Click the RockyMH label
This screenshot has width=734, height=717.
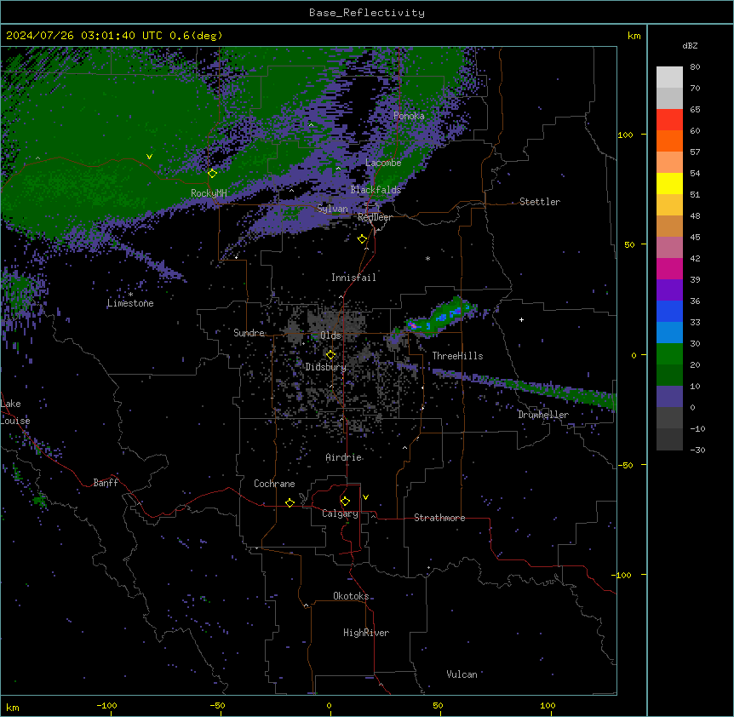point(209,193)
